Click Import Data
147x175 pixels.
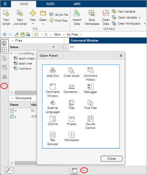pos(77,18)
